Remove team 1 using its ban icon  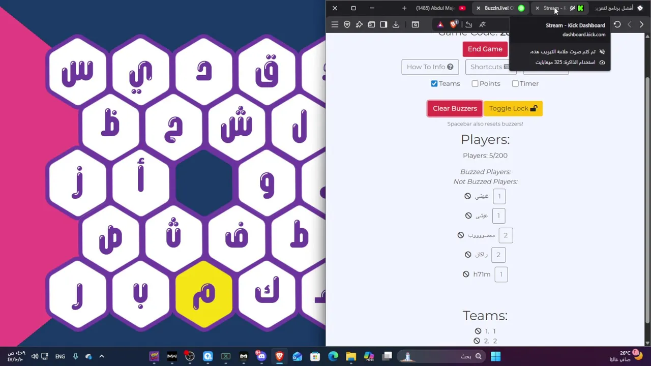[478, 331]
